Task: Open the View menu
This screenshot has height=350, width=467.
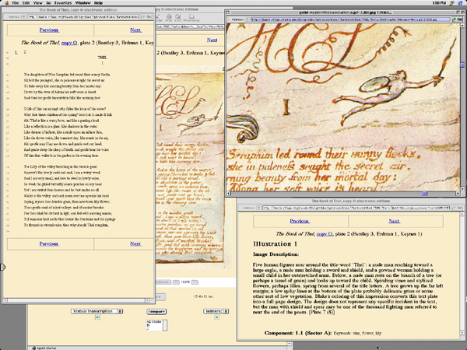Action: click(x=37, y=3)
